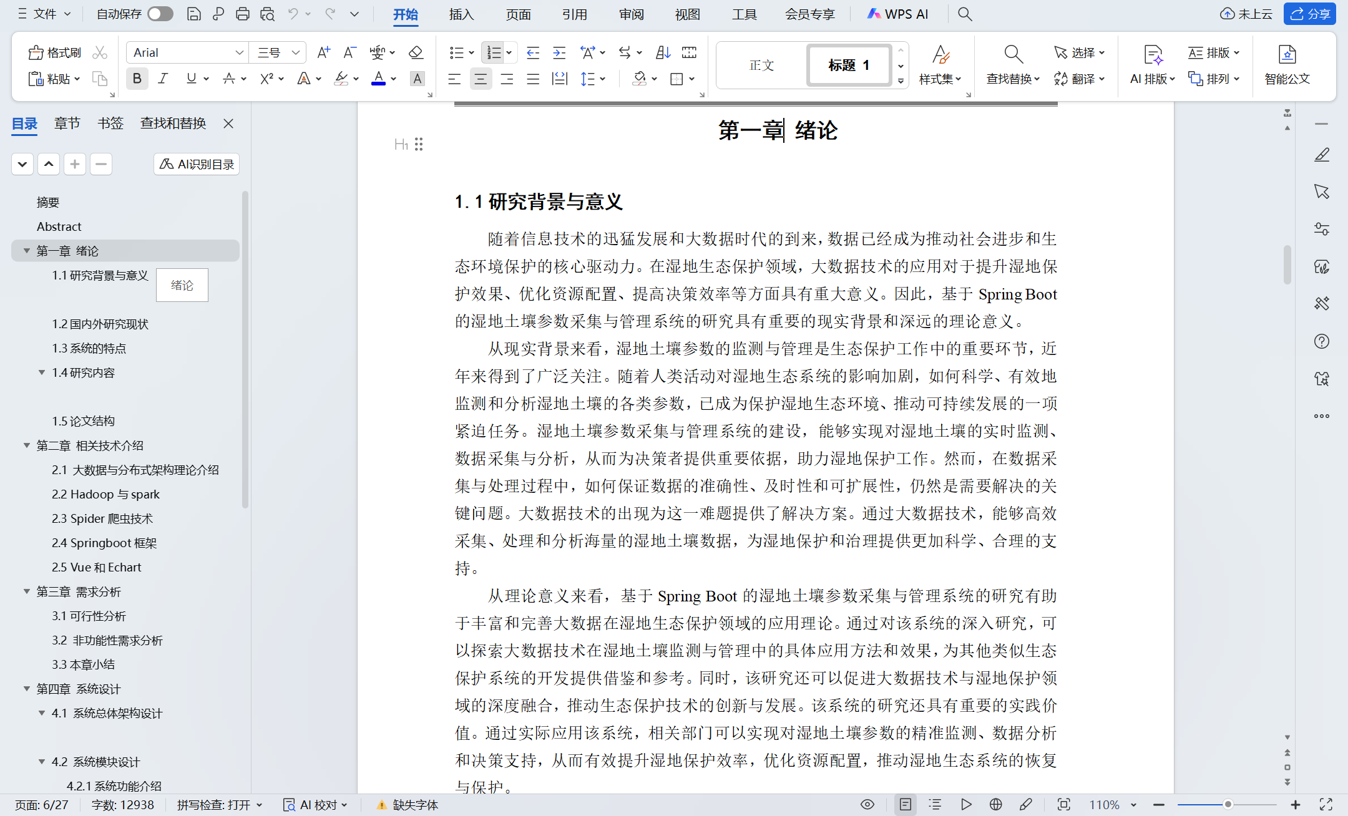Open the zoom 110% dropdown
The height and width of the screenshot is (816, 1348).
[1134, 805]
